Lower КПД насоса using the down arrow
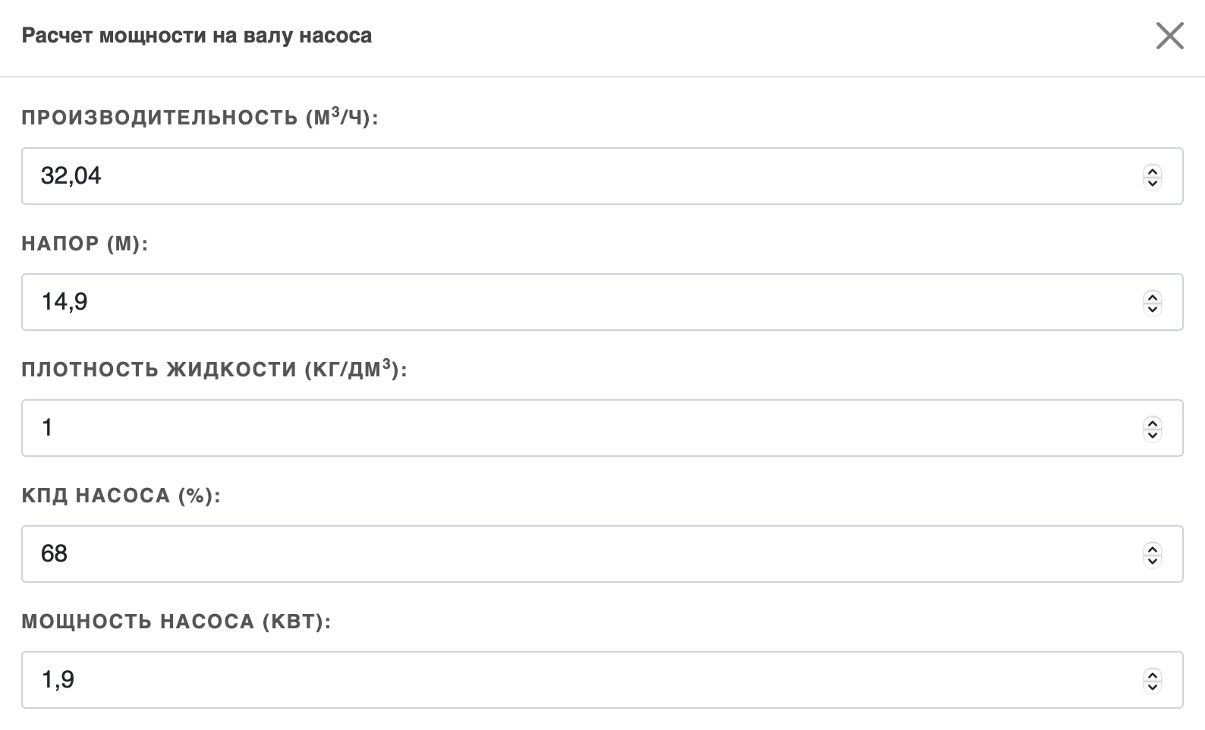 point(1152,561)
